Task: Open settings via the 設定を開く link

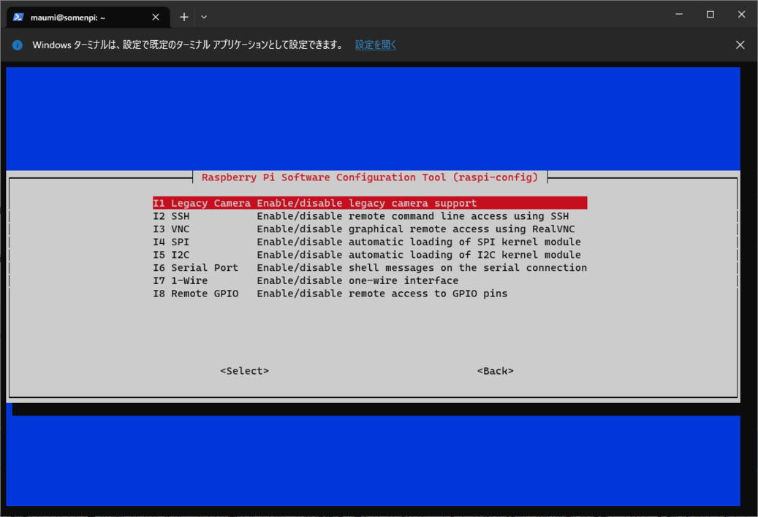Action: click(376, 45)
